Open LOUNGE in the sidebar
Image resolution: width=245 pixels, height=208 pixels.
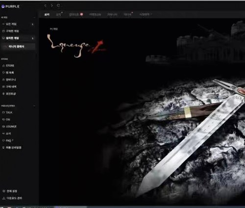click(9, 126)
